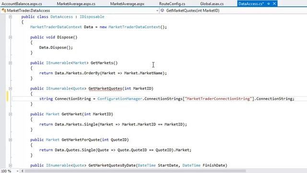
Task: Click the underlined GetMarketQuotes method name
Action: [x=105, y=88]
